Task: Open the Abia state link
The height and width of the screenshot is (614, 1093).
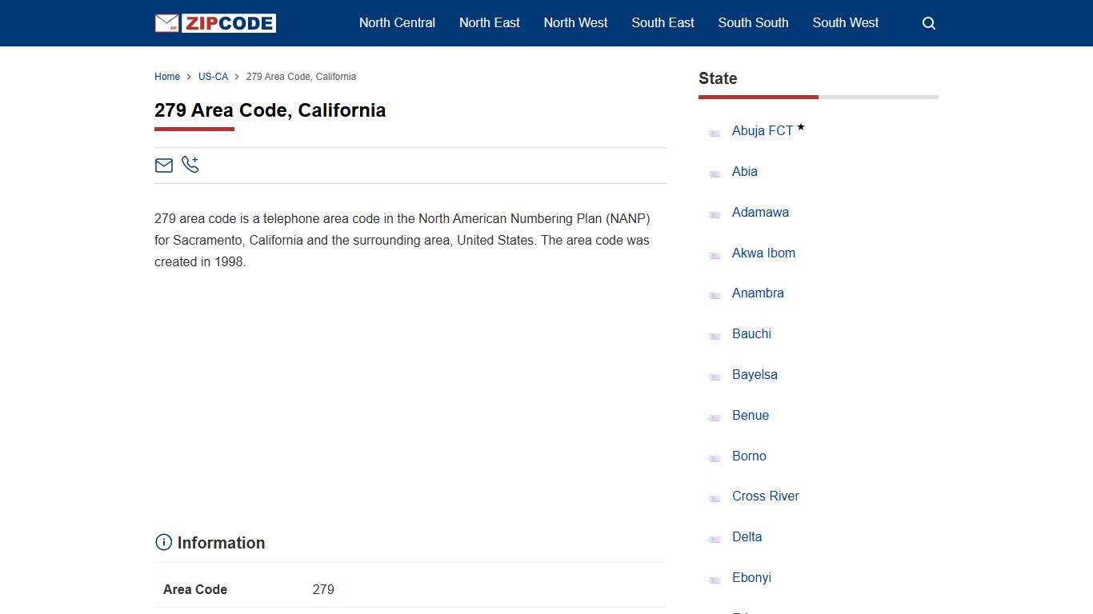Action: (744, 171)
